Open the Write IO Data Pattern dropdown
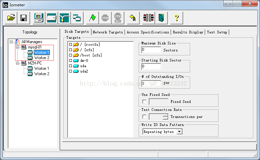Image resolution: width=260 pixels, height=160 pixels. [179, 132]
